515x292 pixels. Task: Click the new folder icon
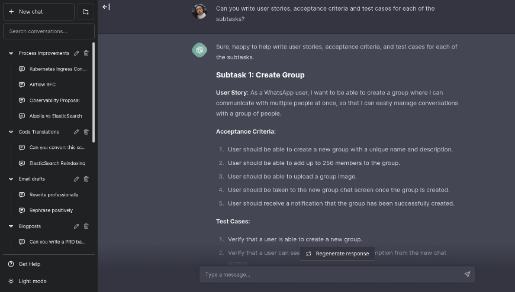[85, 12]
